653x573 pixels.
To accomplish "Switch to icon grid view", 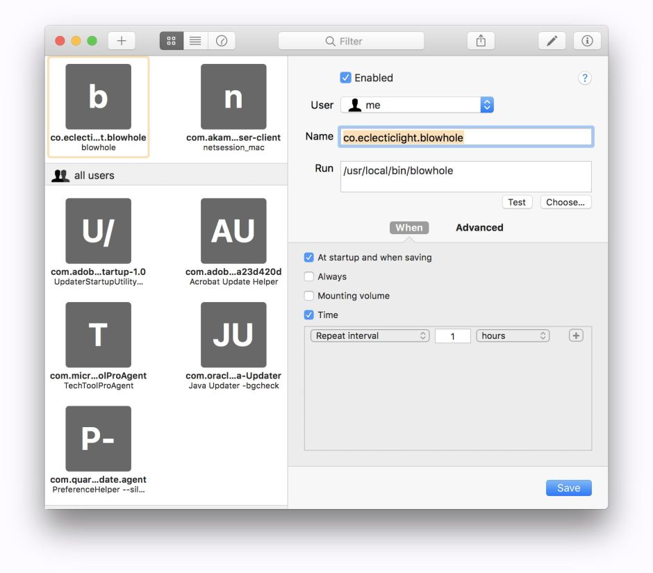I will pos(172,41).
